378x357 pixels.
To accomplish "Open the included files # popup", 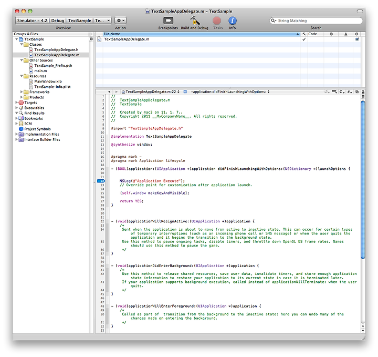I will [x=350, y=91].
